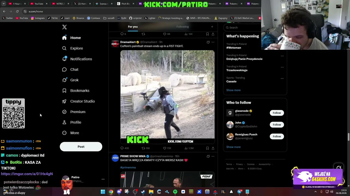Open the tab search dropdown arrow
Viewport: 350px width, 196px height.
click(4, 4)
